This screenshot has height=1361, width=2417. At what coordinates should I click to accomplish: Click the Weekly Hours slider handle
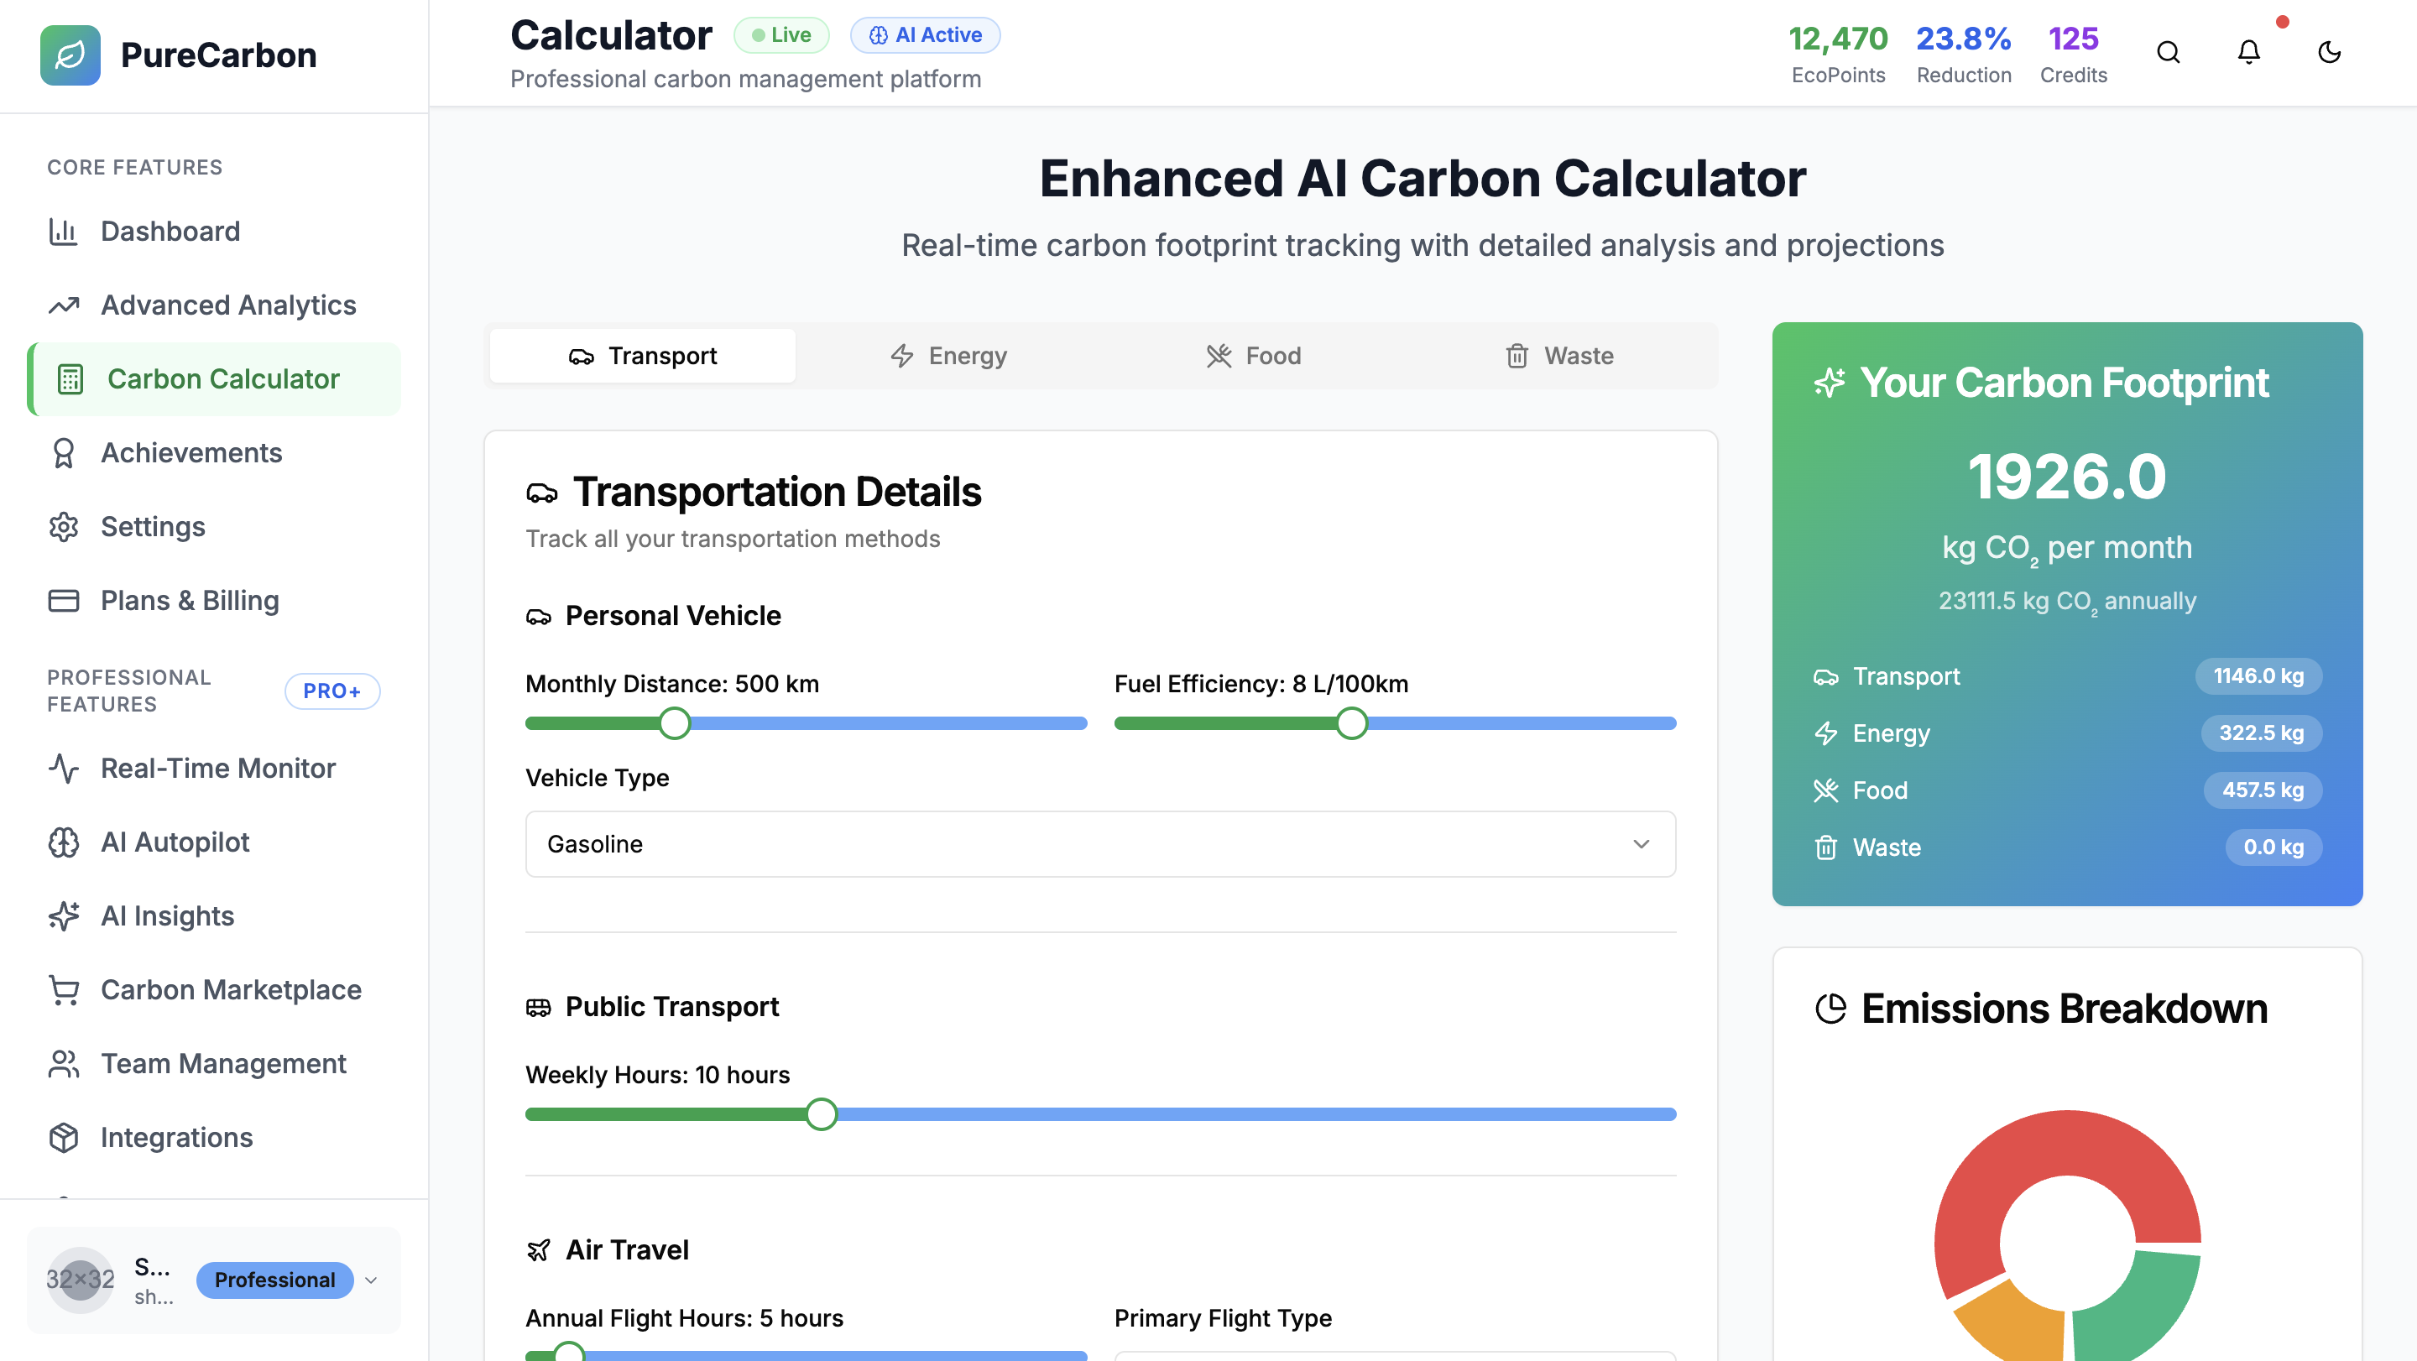821,1114
